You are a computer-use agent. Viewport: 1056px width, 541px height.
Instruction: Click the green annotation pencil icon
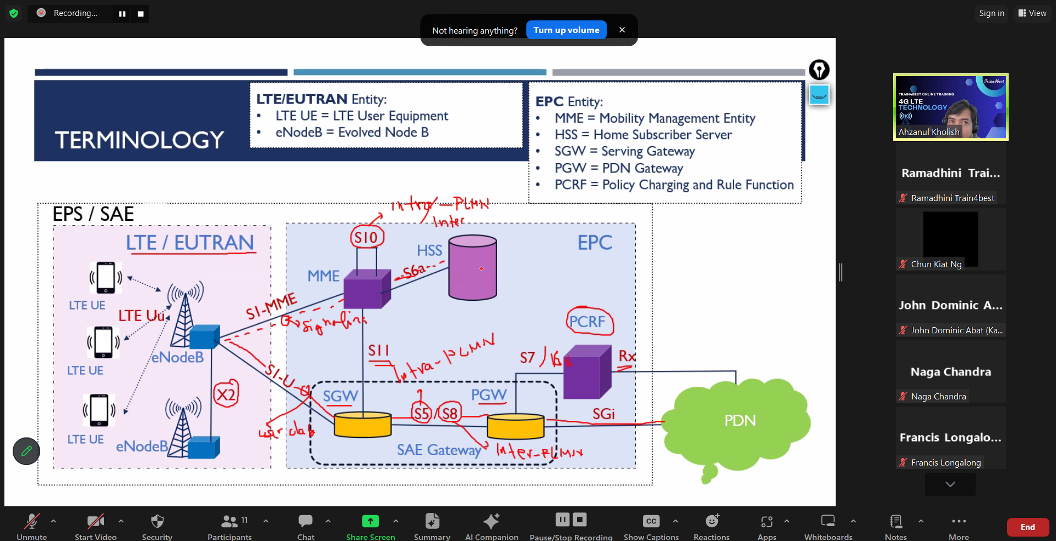pos(26,451)
